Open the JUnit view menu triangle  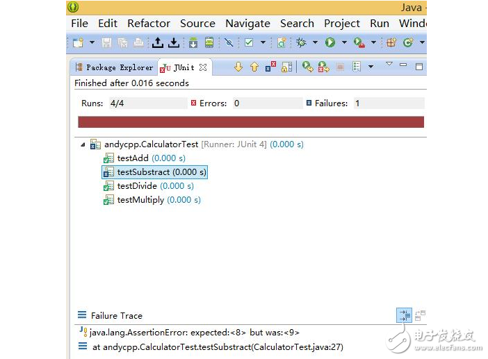389,65
